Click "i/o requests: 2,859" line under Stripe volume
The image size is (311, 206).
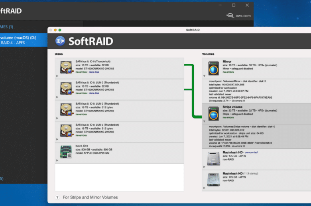(227, 146)
